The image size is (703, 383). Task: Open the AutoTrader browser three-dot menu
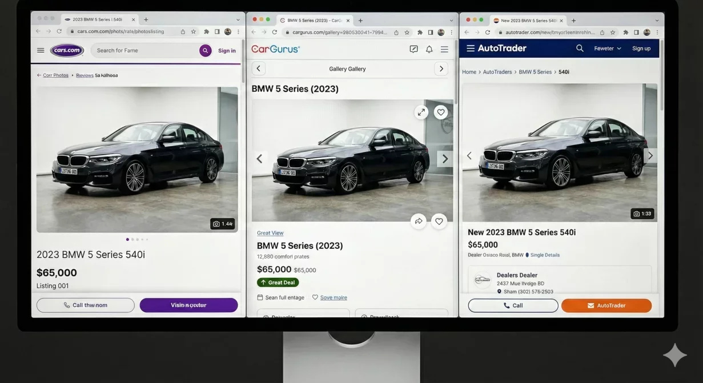pos(657,33)
